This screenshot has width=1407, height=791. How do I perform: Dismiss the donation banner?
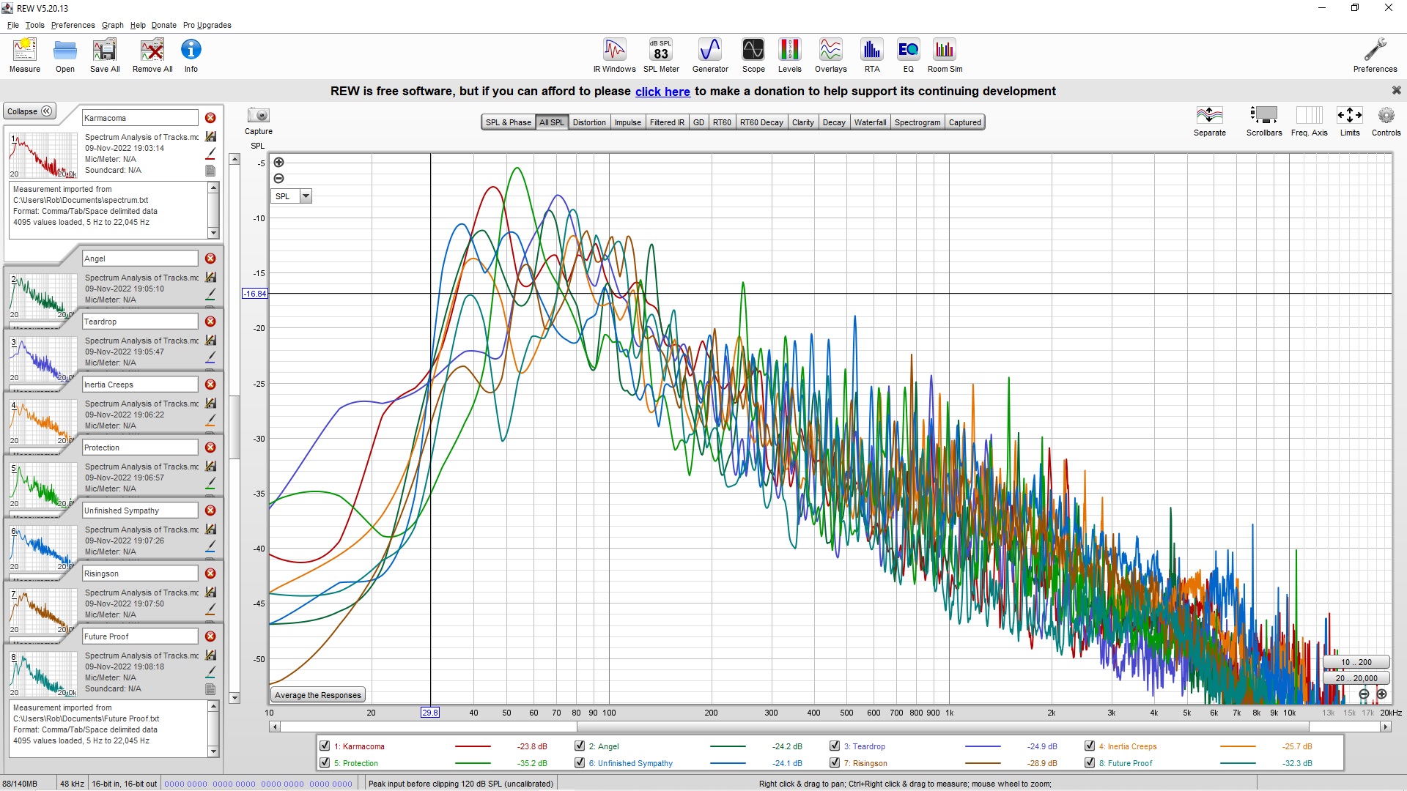[x=1396, y=90]
